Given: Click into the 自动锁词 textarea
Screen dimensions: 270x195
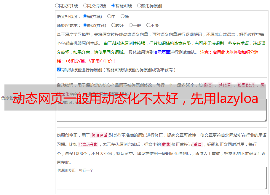Looking at the screenshot, I should coord(162,110).
